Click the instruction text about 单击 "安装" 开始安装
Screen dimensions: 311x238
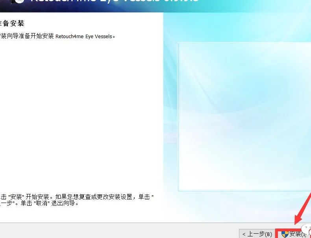pos(76,200)
